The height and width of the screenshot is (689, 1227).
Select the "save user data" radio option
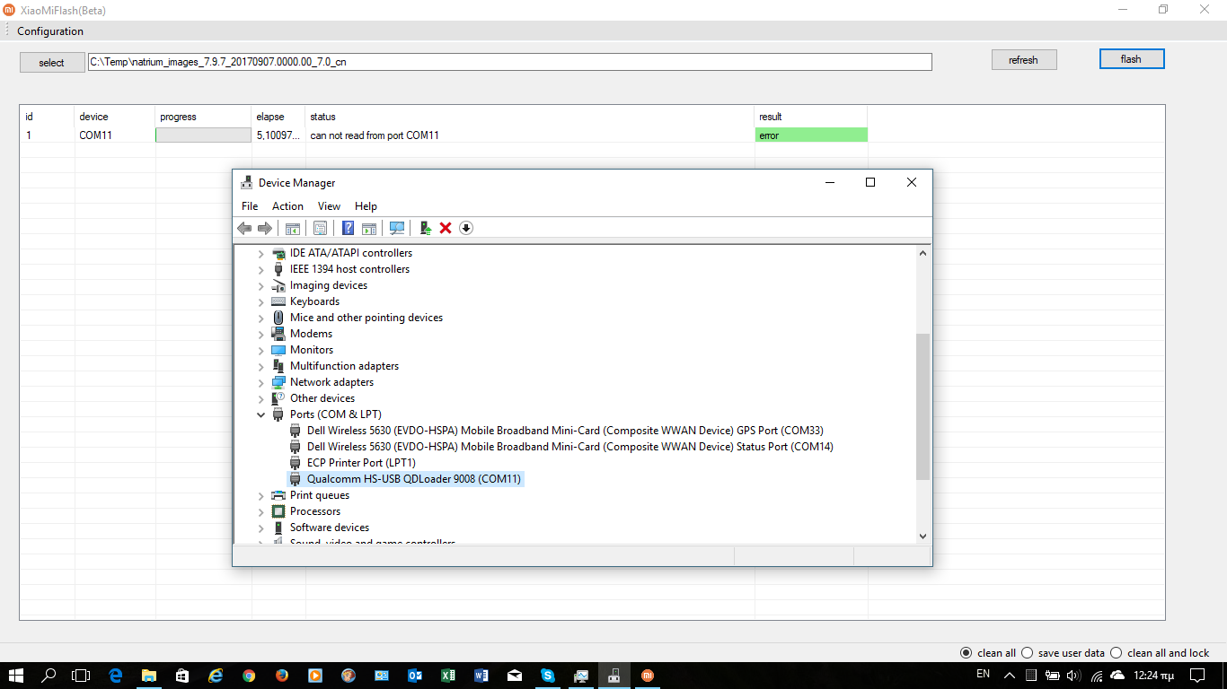[x=1029, y=653]
